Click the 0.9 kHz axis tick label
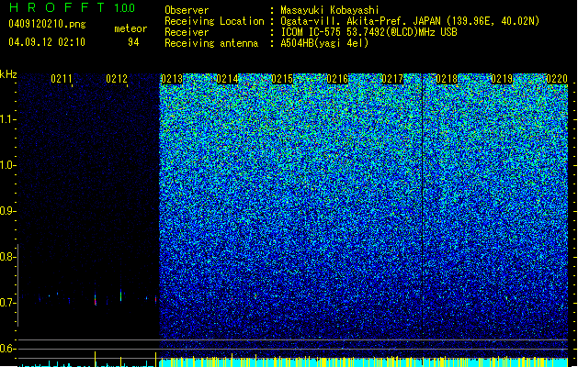 click(x=7, y=211)
